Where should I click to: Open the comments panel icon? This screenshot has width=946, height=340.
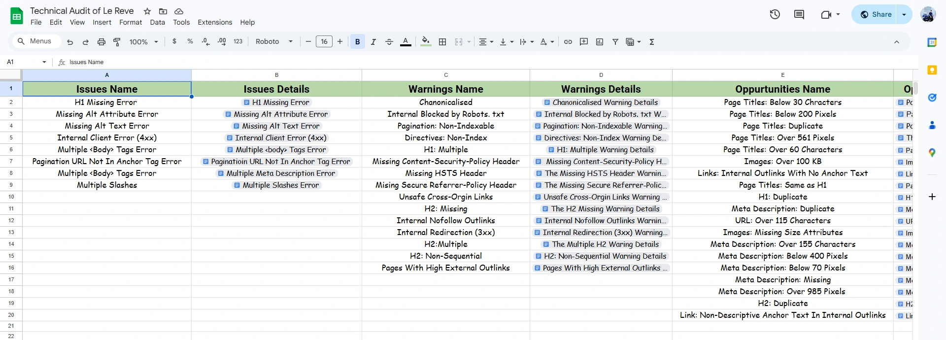799,14
